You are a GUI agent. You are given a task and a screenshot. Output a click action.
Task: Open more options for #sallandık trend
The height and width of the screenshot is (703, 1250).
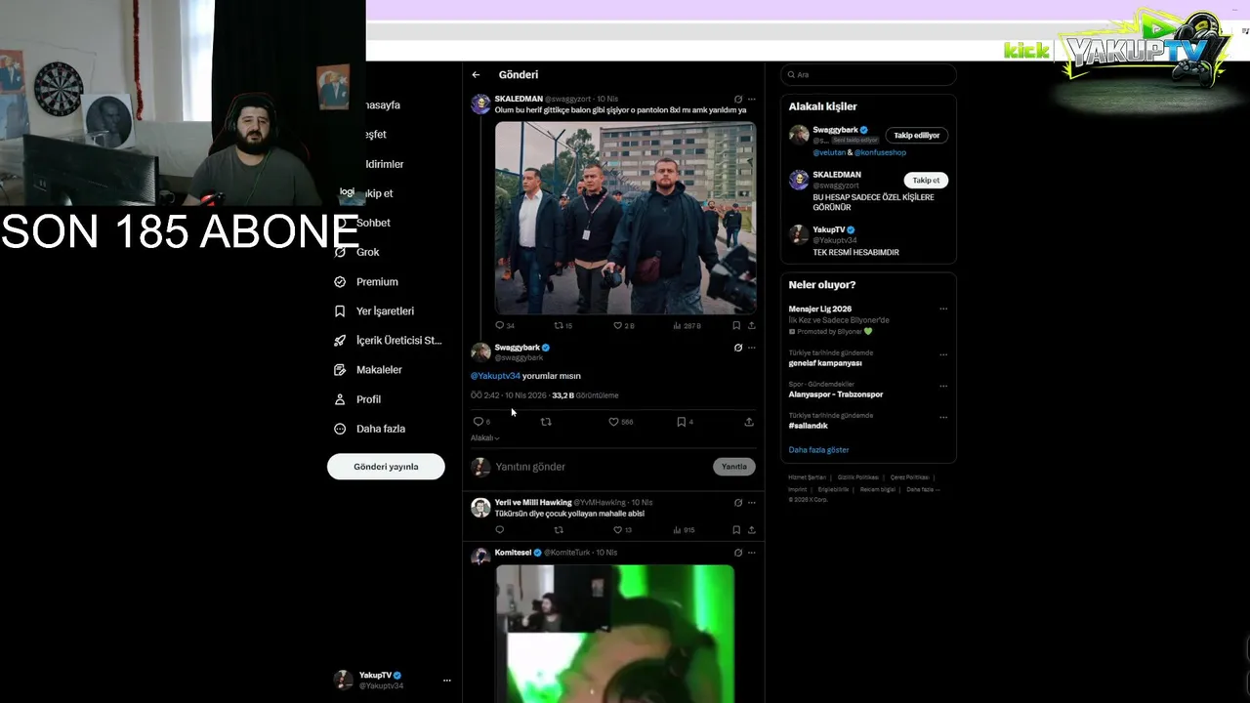(x=943, y=417)
